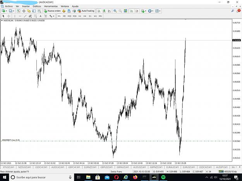Toggle chart shift
This screenshot has width=242, height=181.
click(137, 11)
